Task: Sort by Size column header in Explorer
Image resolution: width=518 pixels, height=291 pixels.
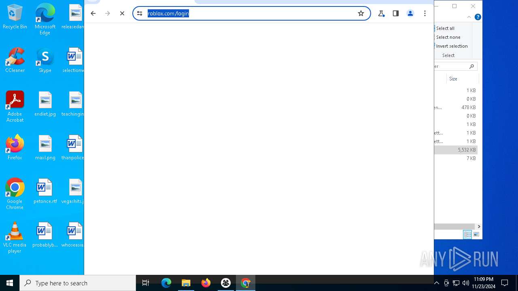Action: click(x=462, y=79)
